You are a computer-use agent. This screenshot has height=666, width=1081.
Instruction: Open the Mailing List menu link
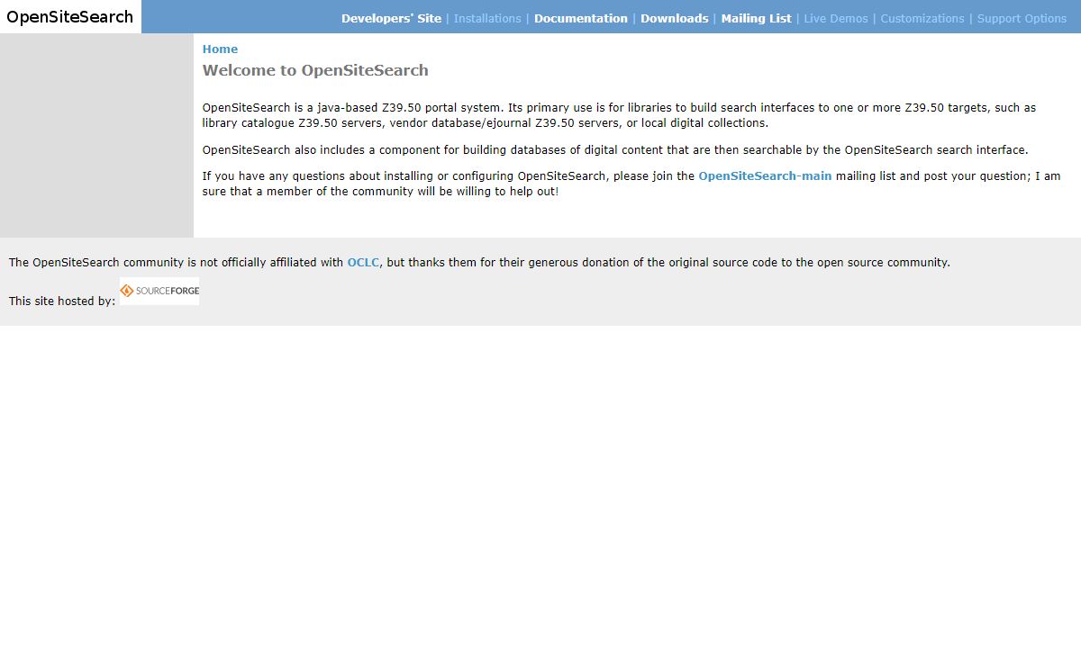757,18
